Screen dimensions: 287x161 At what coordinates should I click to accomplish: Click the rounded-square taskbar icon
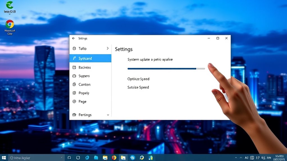pyautogui.click(x=78, y=158)
